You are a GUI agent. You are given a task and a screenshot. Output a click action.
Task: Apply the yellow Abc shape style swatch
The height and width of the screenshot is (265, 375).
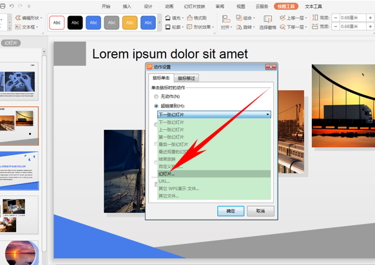point(130,23)
